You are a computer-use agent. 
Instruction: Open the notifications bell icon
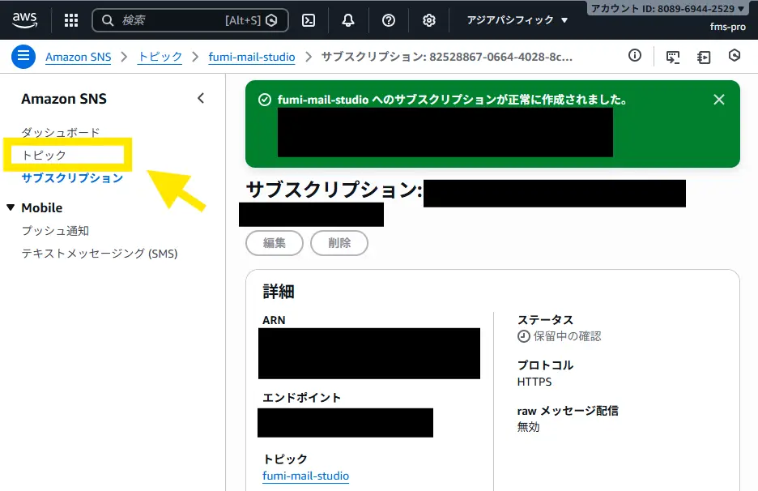coord(348,20)
